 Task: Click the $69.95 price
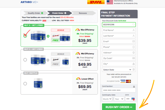85,87
